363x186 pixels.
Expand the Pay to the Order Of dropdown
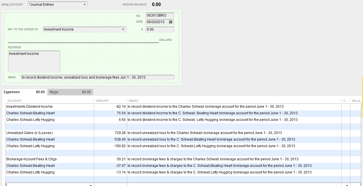tap(123, 29)
